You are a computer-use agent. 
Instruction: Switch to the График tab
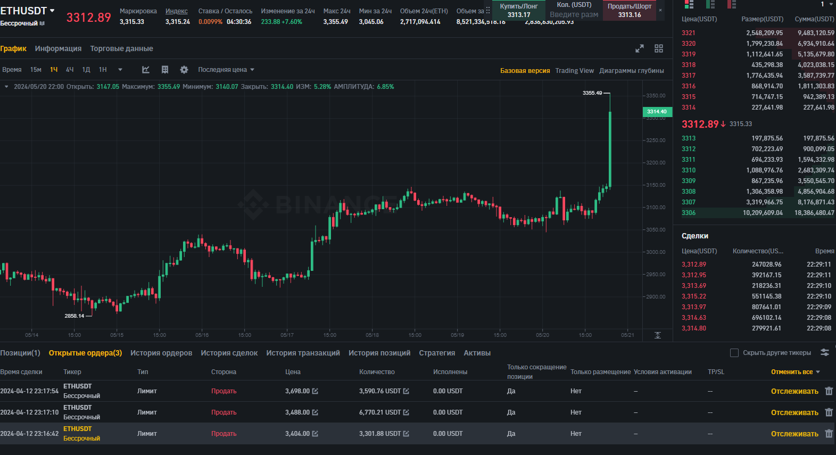point(13,48)
